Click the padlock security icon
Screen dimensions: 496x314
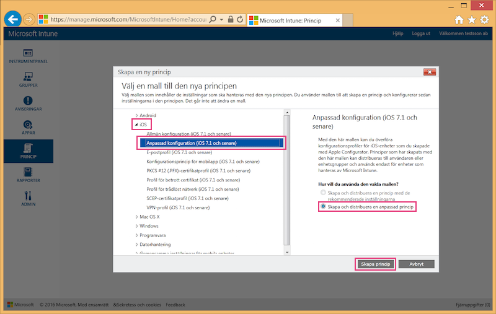click(x=231, y=19)
